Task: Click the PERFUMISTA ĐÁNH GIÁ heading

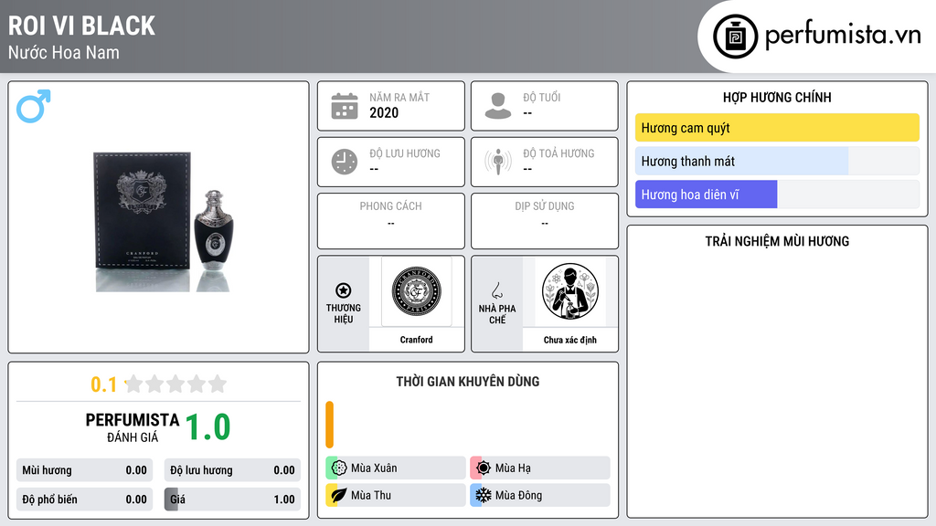Action: tap(132, 427)
